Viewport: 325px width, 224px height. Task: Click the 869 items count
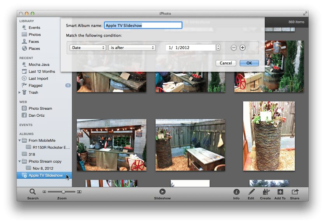tap(296, 22)
